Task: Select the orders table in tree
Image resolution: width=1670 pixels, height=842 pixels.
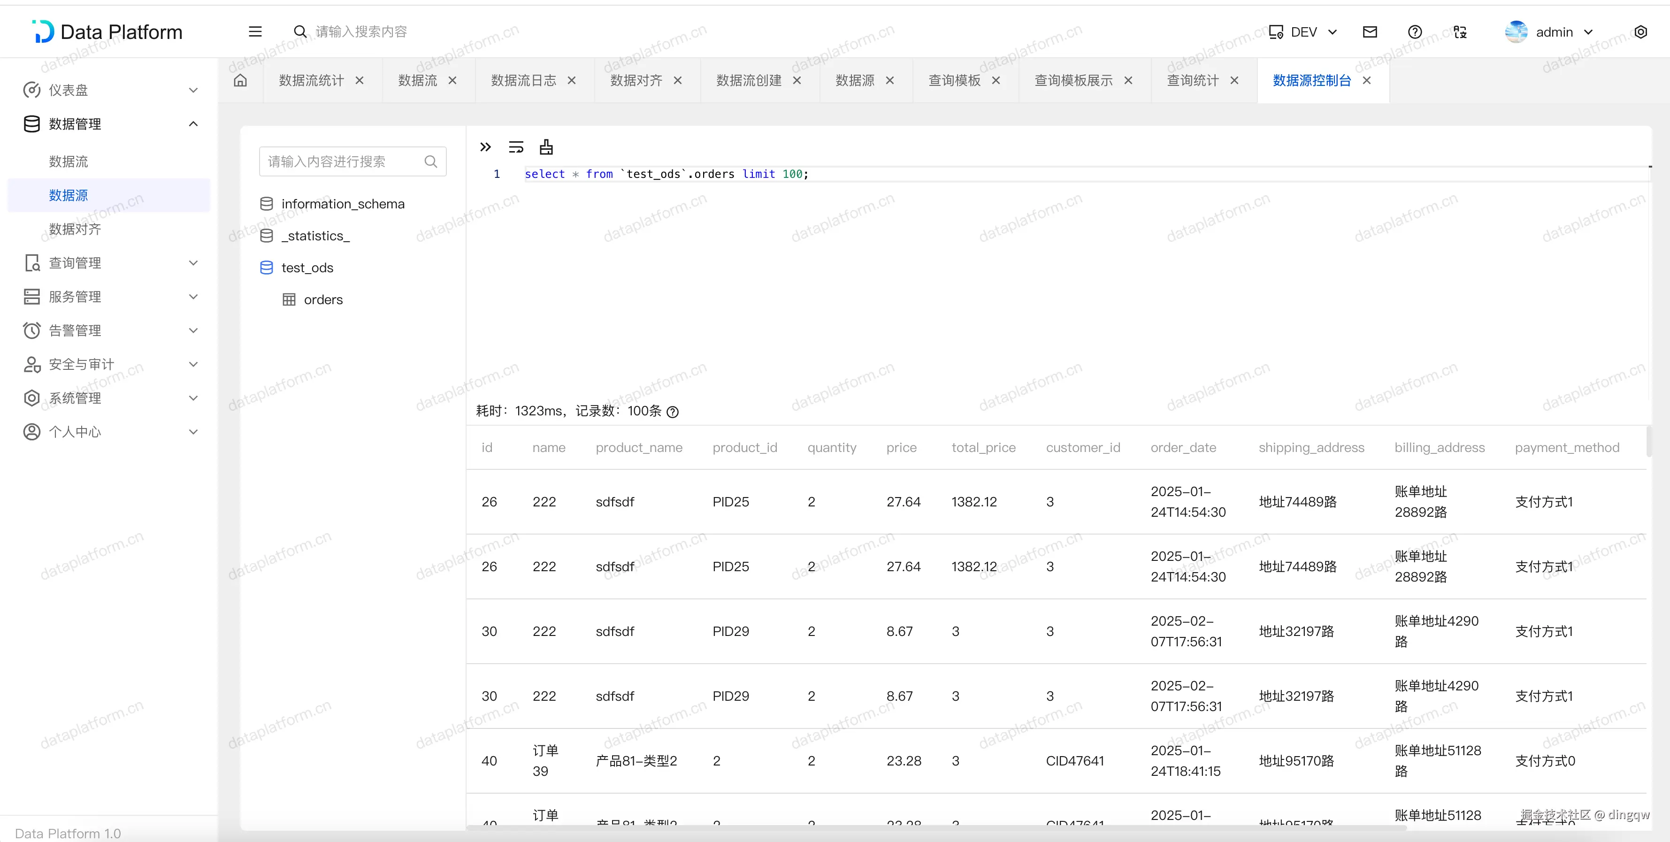Action: pyautogui.click(x=323, y=299)
